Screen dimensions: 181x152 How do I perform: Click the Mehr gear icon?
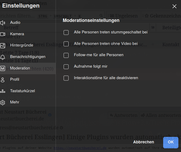(x=3, y=102)
